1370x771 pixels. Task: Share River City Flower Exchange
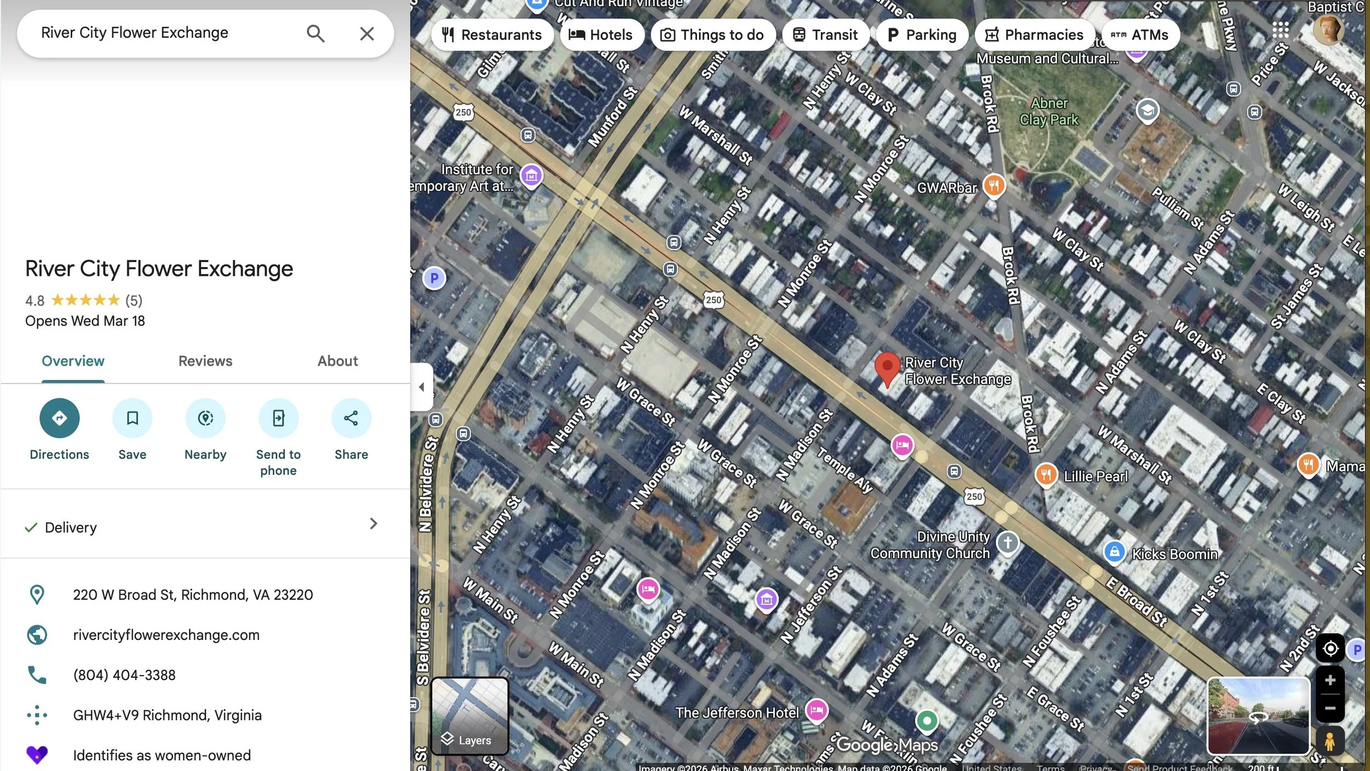pos(351,418)
